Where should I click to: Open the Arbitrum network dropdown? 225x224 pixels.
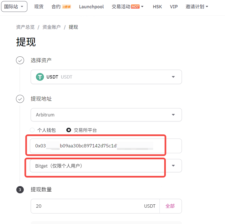click(x=106, y=115)
